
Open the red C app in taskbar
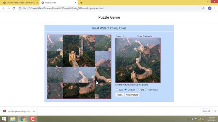tap(33, 119)
